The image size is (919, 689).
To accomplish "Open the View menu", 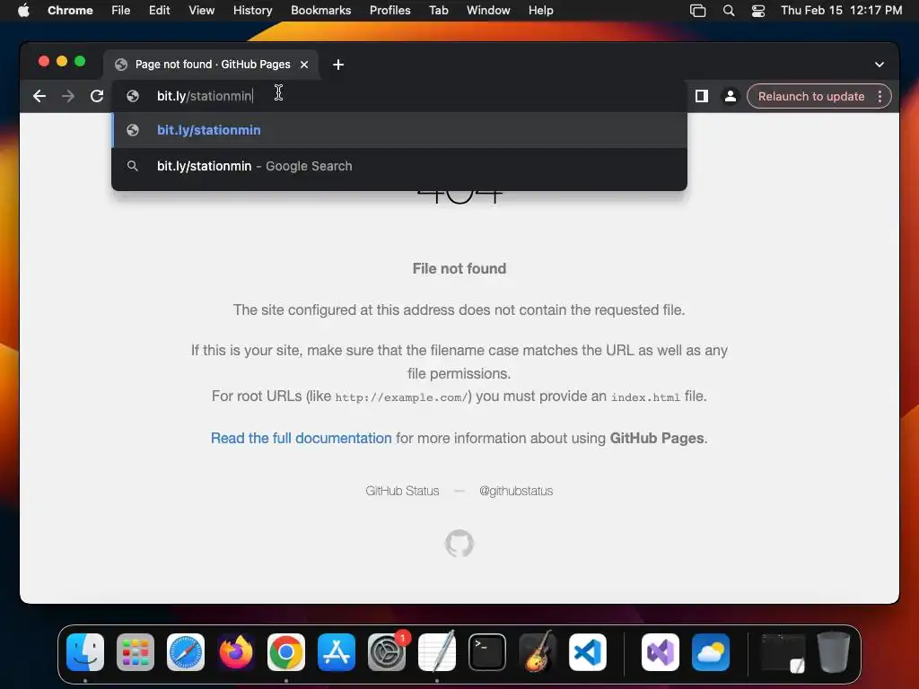I will point(201,11).
